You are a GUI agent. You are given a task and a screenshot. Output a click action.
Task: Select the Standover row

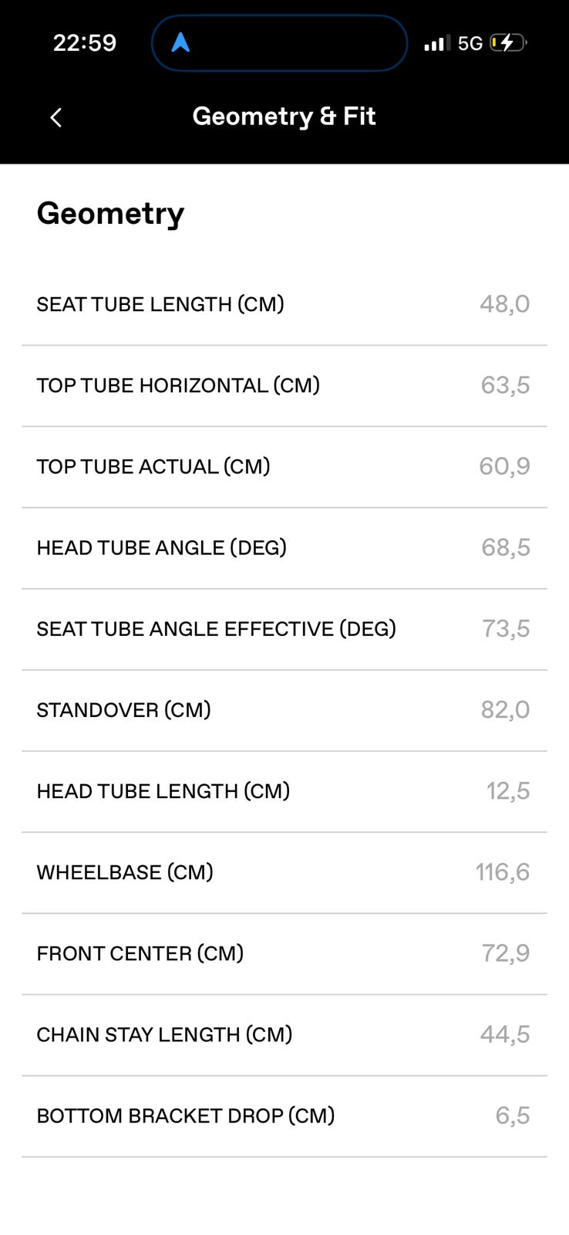(x=284, y=710)
